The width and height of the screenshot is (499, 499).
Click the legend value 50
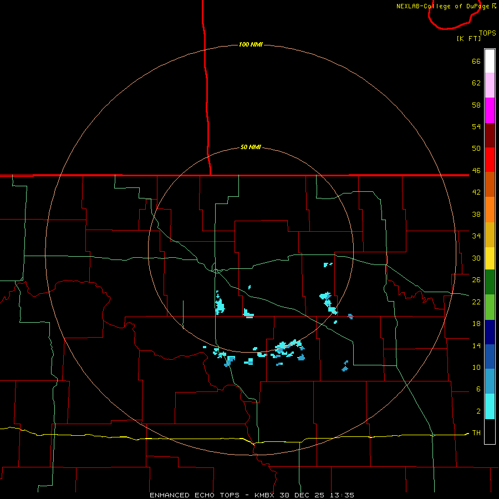pyautogui.click(x=476, y=148)
